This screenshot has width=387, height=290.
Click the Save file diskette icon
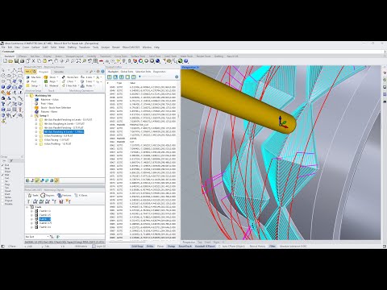click(16, 61)
